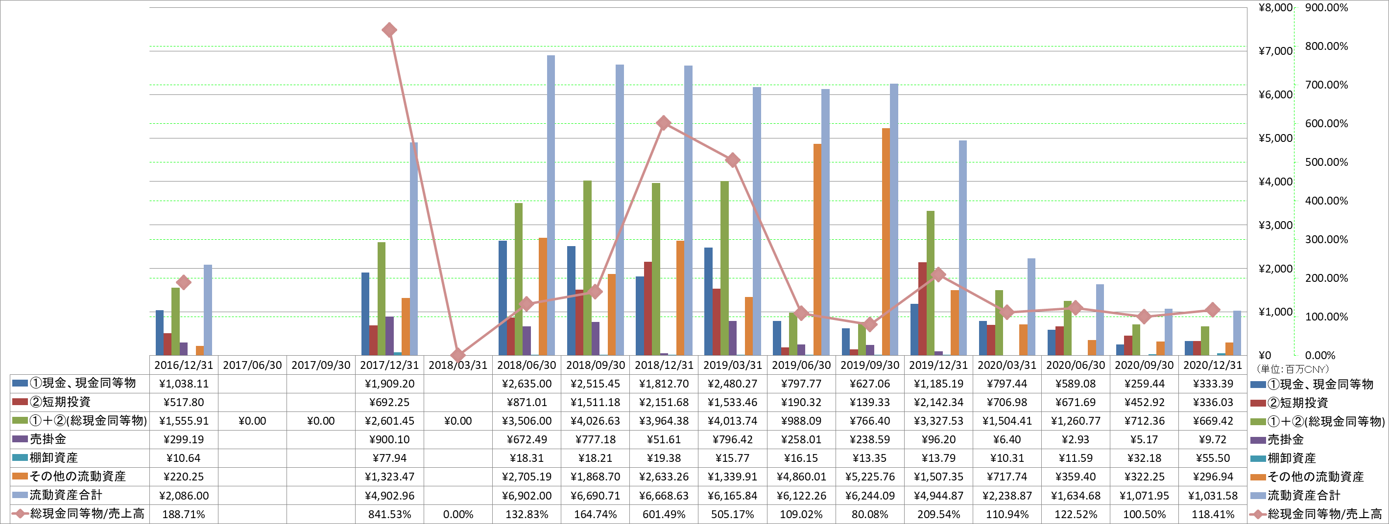The height and width of the screenshot is (524, 1389).
Task: Click the unit label (単位:百万CNY)
Action: (x=1293, y=369)
